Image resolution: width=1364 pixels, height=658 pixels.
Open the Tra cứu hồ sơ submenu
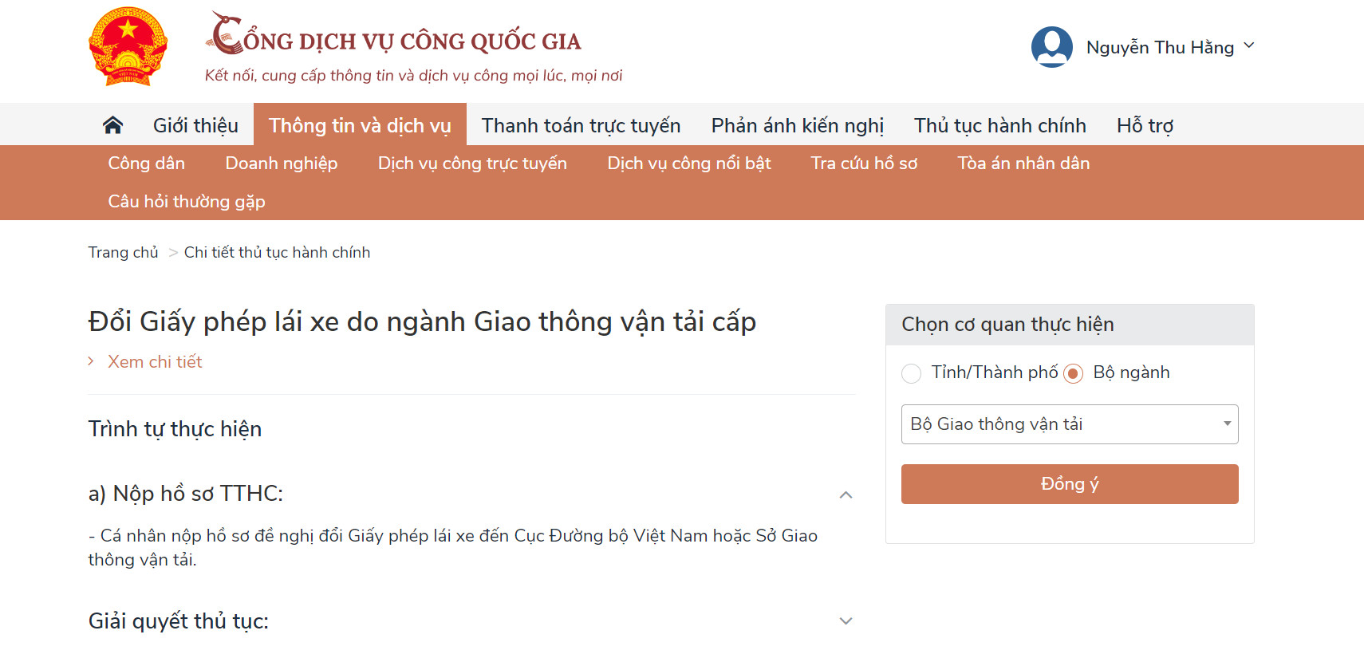click(864, 164)
